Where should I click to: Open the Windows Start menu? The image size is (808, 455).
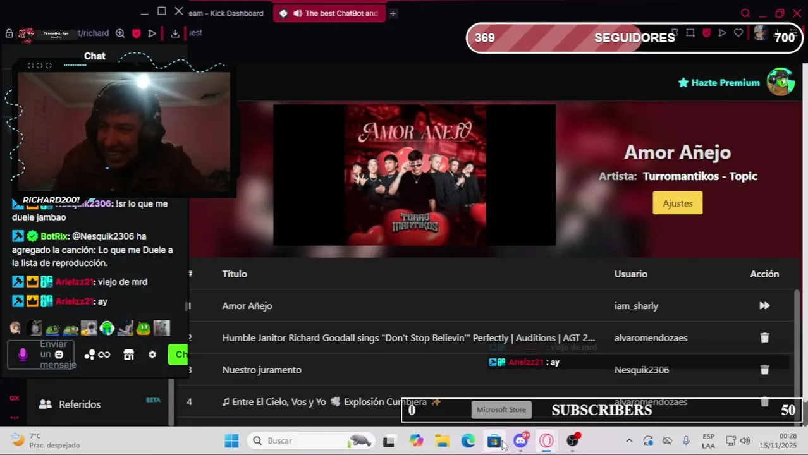231,441
